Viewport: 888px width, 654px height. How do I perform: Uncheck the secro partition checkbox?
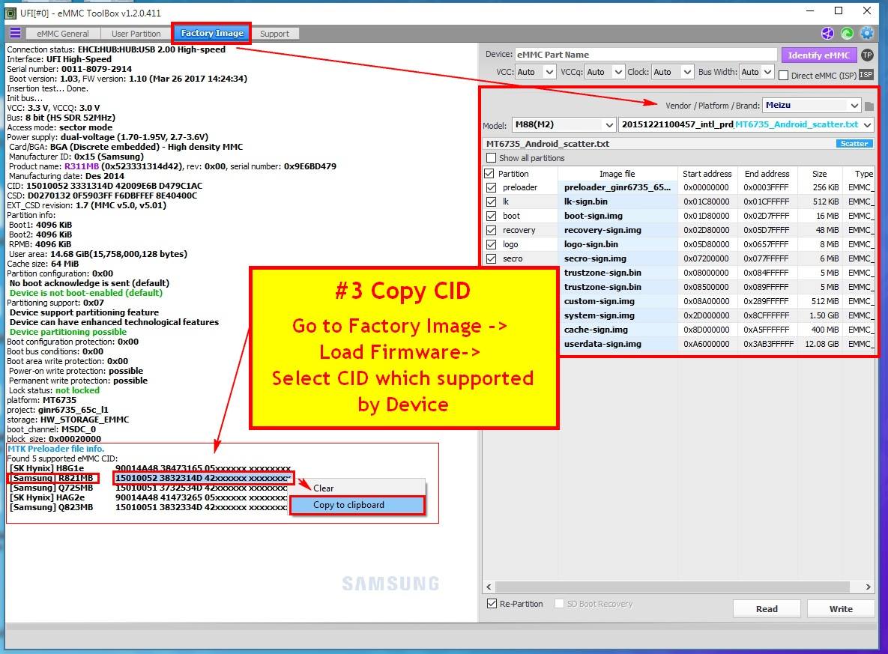(x=491, y=258)
